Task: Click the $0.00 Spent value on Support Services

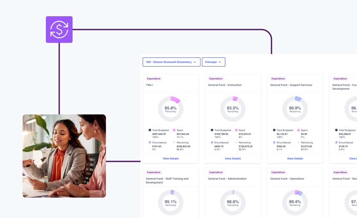Action: click(304, 134)
